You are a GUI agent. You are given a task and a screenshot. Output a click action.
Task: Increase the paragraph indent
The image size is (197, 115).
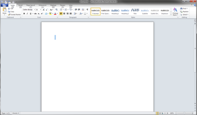pyautogui.click(x=79, y=9)
